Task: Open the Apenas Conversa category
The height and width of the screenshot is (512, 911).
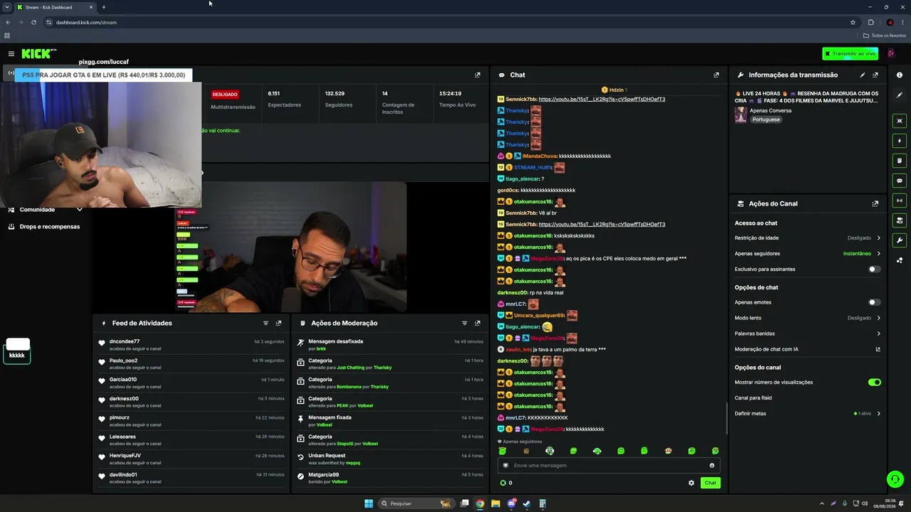Action: 770,111
